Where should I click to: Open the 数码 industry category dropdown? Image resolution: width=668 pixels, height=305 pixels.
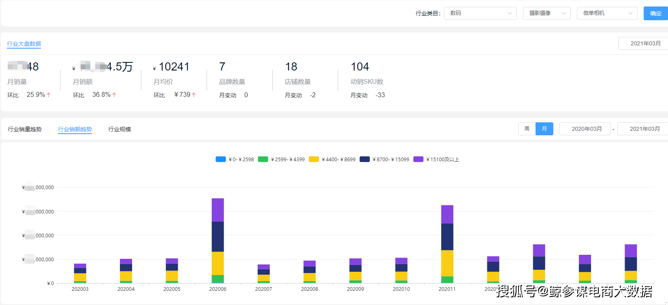click(480, 13)
